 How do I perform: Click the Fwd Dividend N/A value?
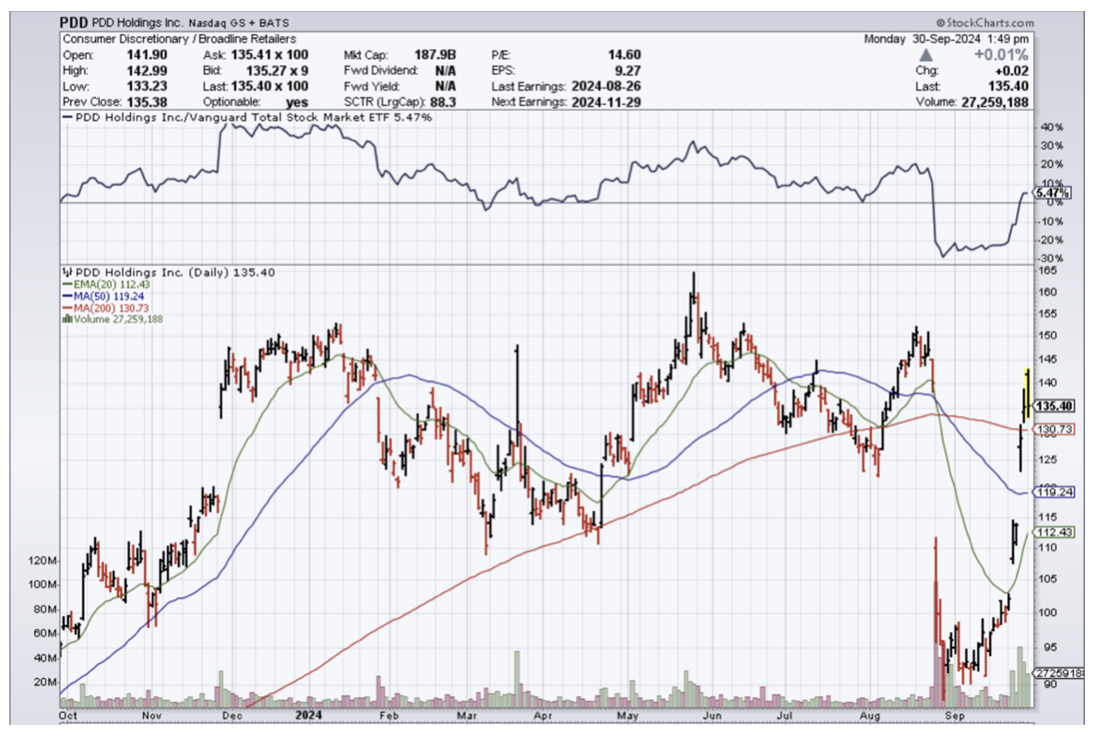tap(446, 71)
